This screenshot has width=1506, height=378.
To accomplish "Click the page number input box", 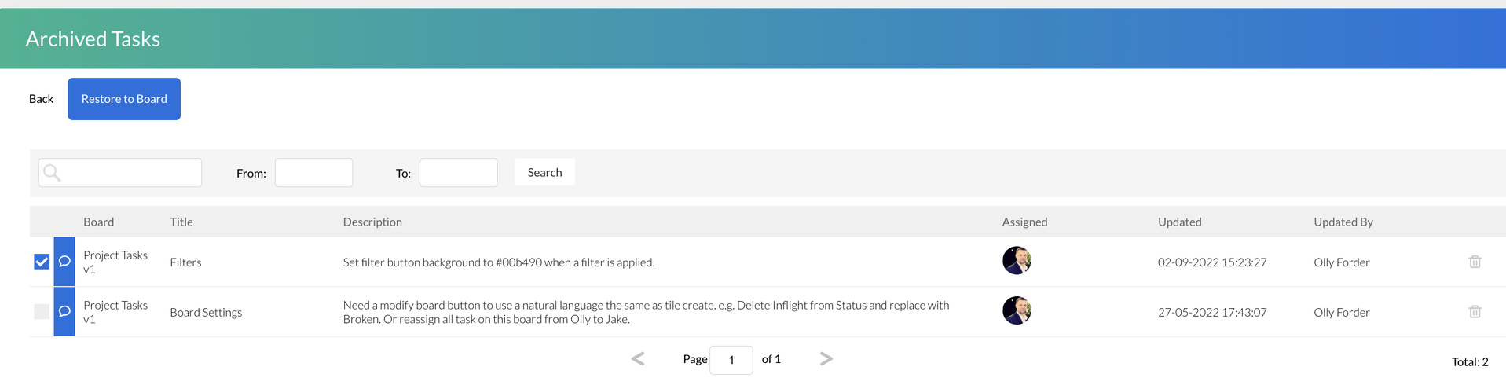I will [731, 360].
